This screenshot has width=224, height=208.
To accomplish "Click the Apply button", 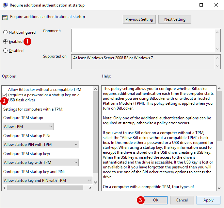I will point(208,200).
